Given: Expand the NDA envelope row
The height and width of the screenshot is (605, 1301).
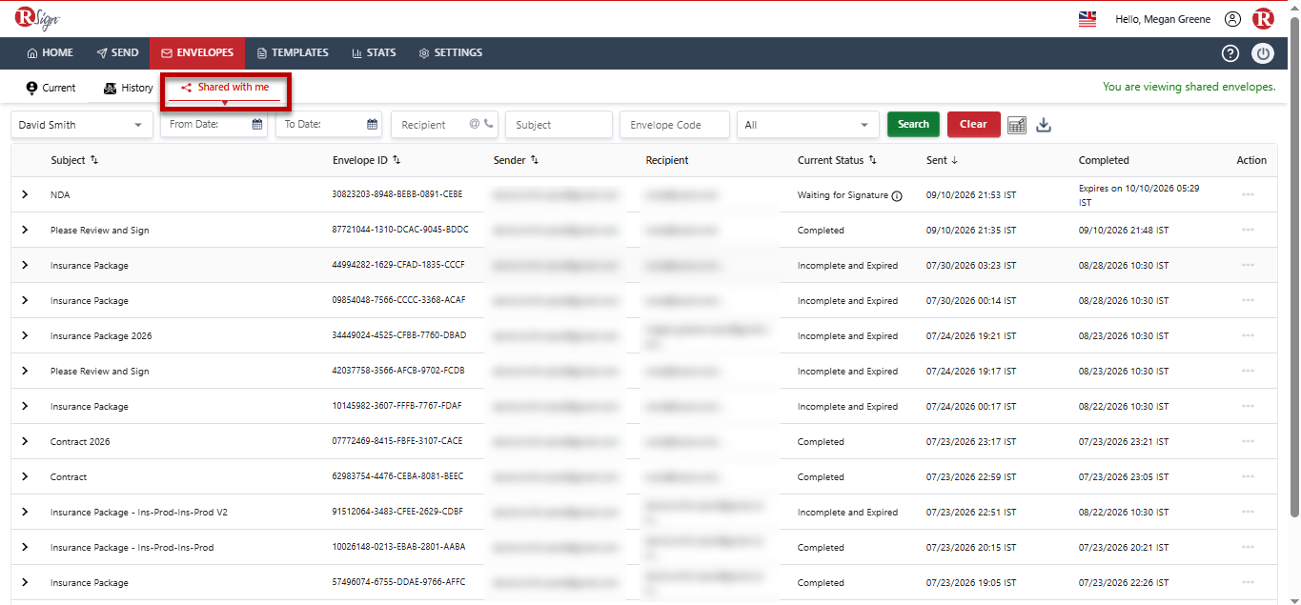Looking at the screenshot, I should pos(25,194).
